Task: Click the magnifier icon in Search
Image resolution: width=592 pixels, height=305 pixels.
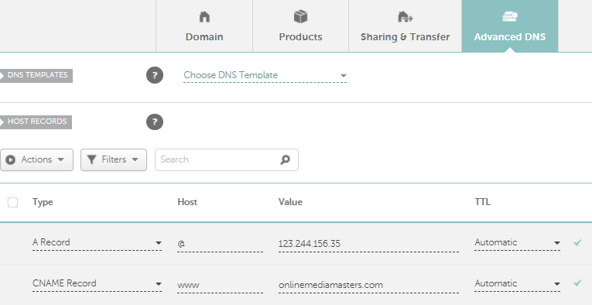Action: (x=285, y=159)
